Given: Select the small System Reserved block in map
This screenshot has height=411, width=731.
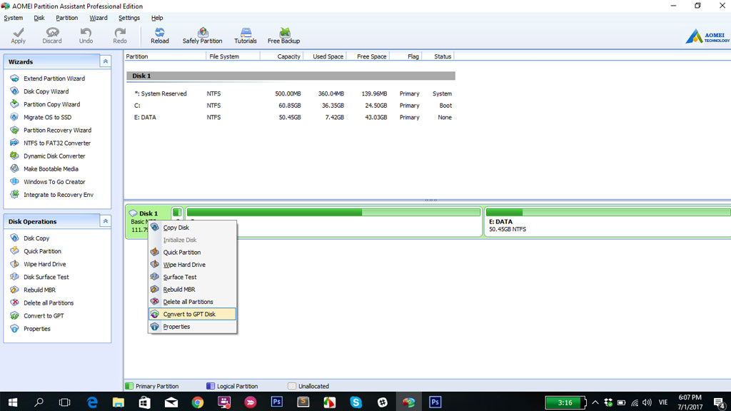Looking at the screenshot, I should [177, 213].
